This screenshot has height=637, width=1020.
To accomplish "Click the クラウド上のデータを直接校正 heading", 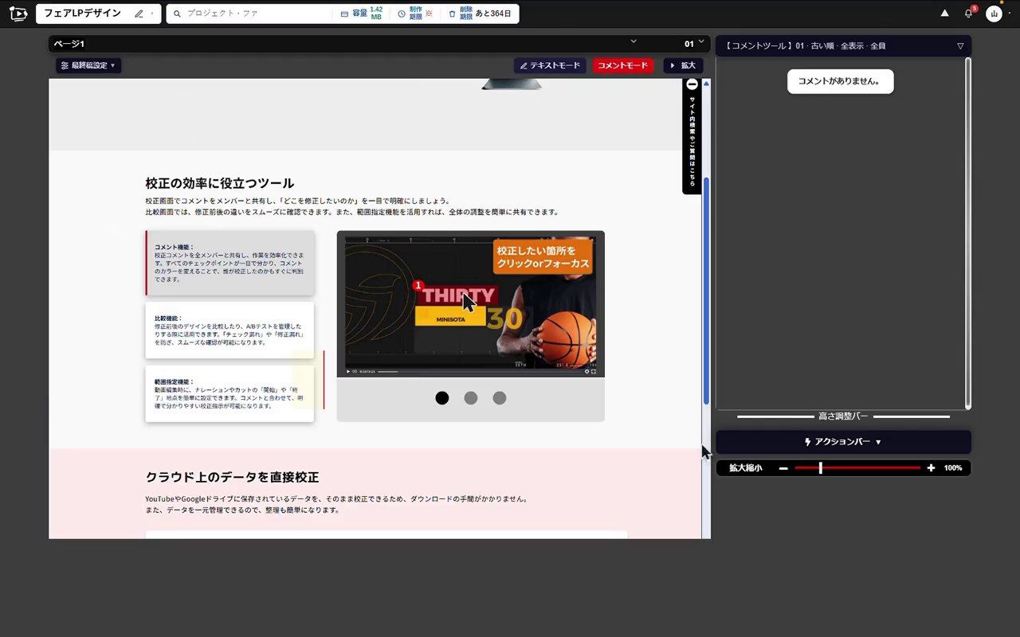I will [x=232, y=478].
